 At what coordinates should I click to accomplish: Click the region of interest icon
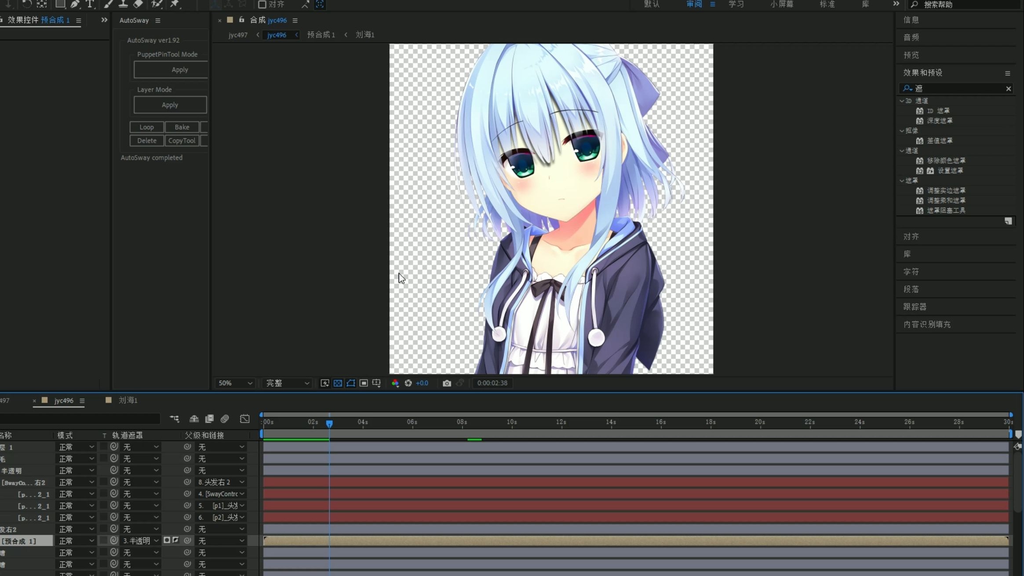(364, 383)
